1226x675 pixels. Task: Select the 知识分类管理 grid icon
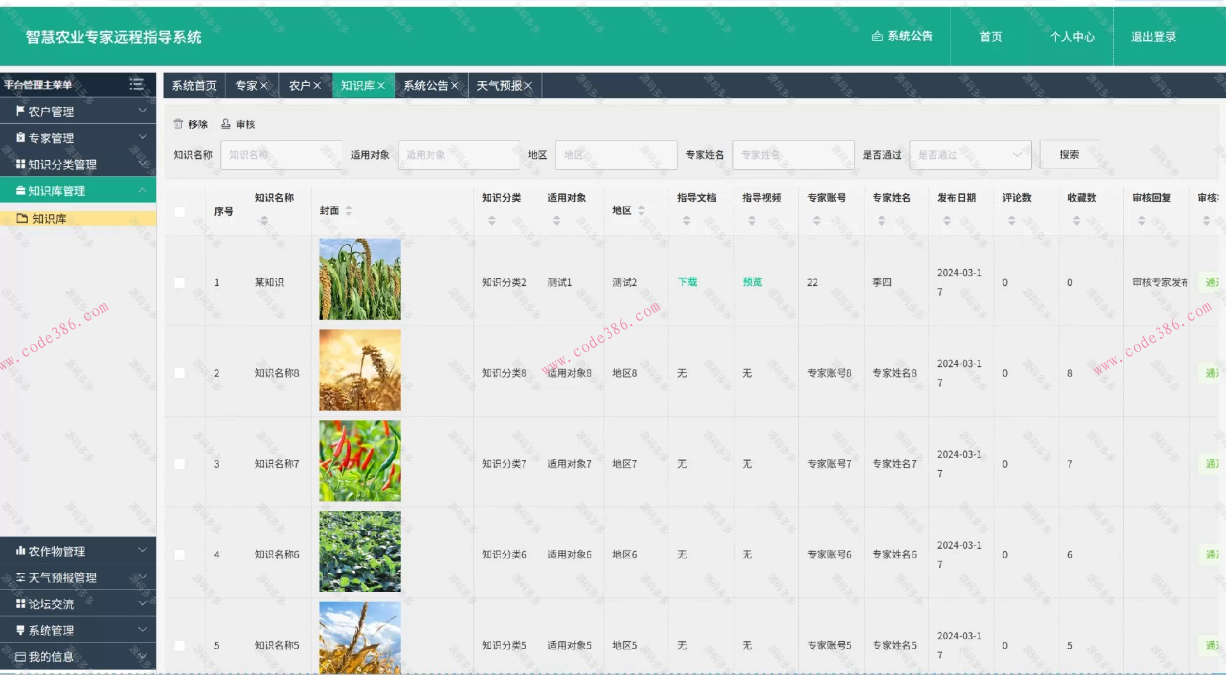tap(19, 164)
